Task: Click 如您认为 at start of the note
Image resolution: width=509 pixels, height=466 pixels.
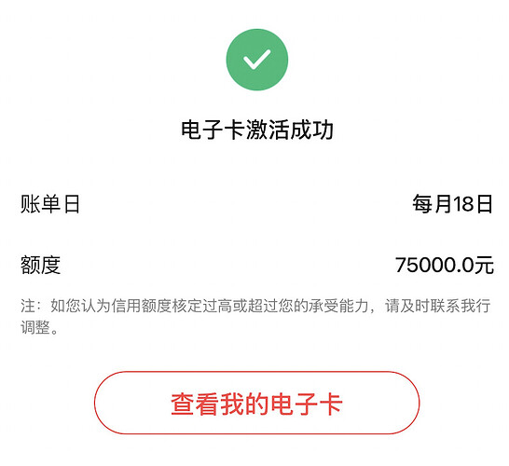Action: click(81, 306)
